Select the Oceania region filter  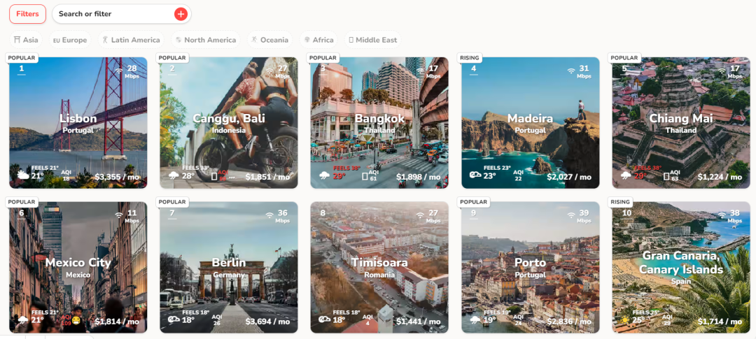click(269, 40)
